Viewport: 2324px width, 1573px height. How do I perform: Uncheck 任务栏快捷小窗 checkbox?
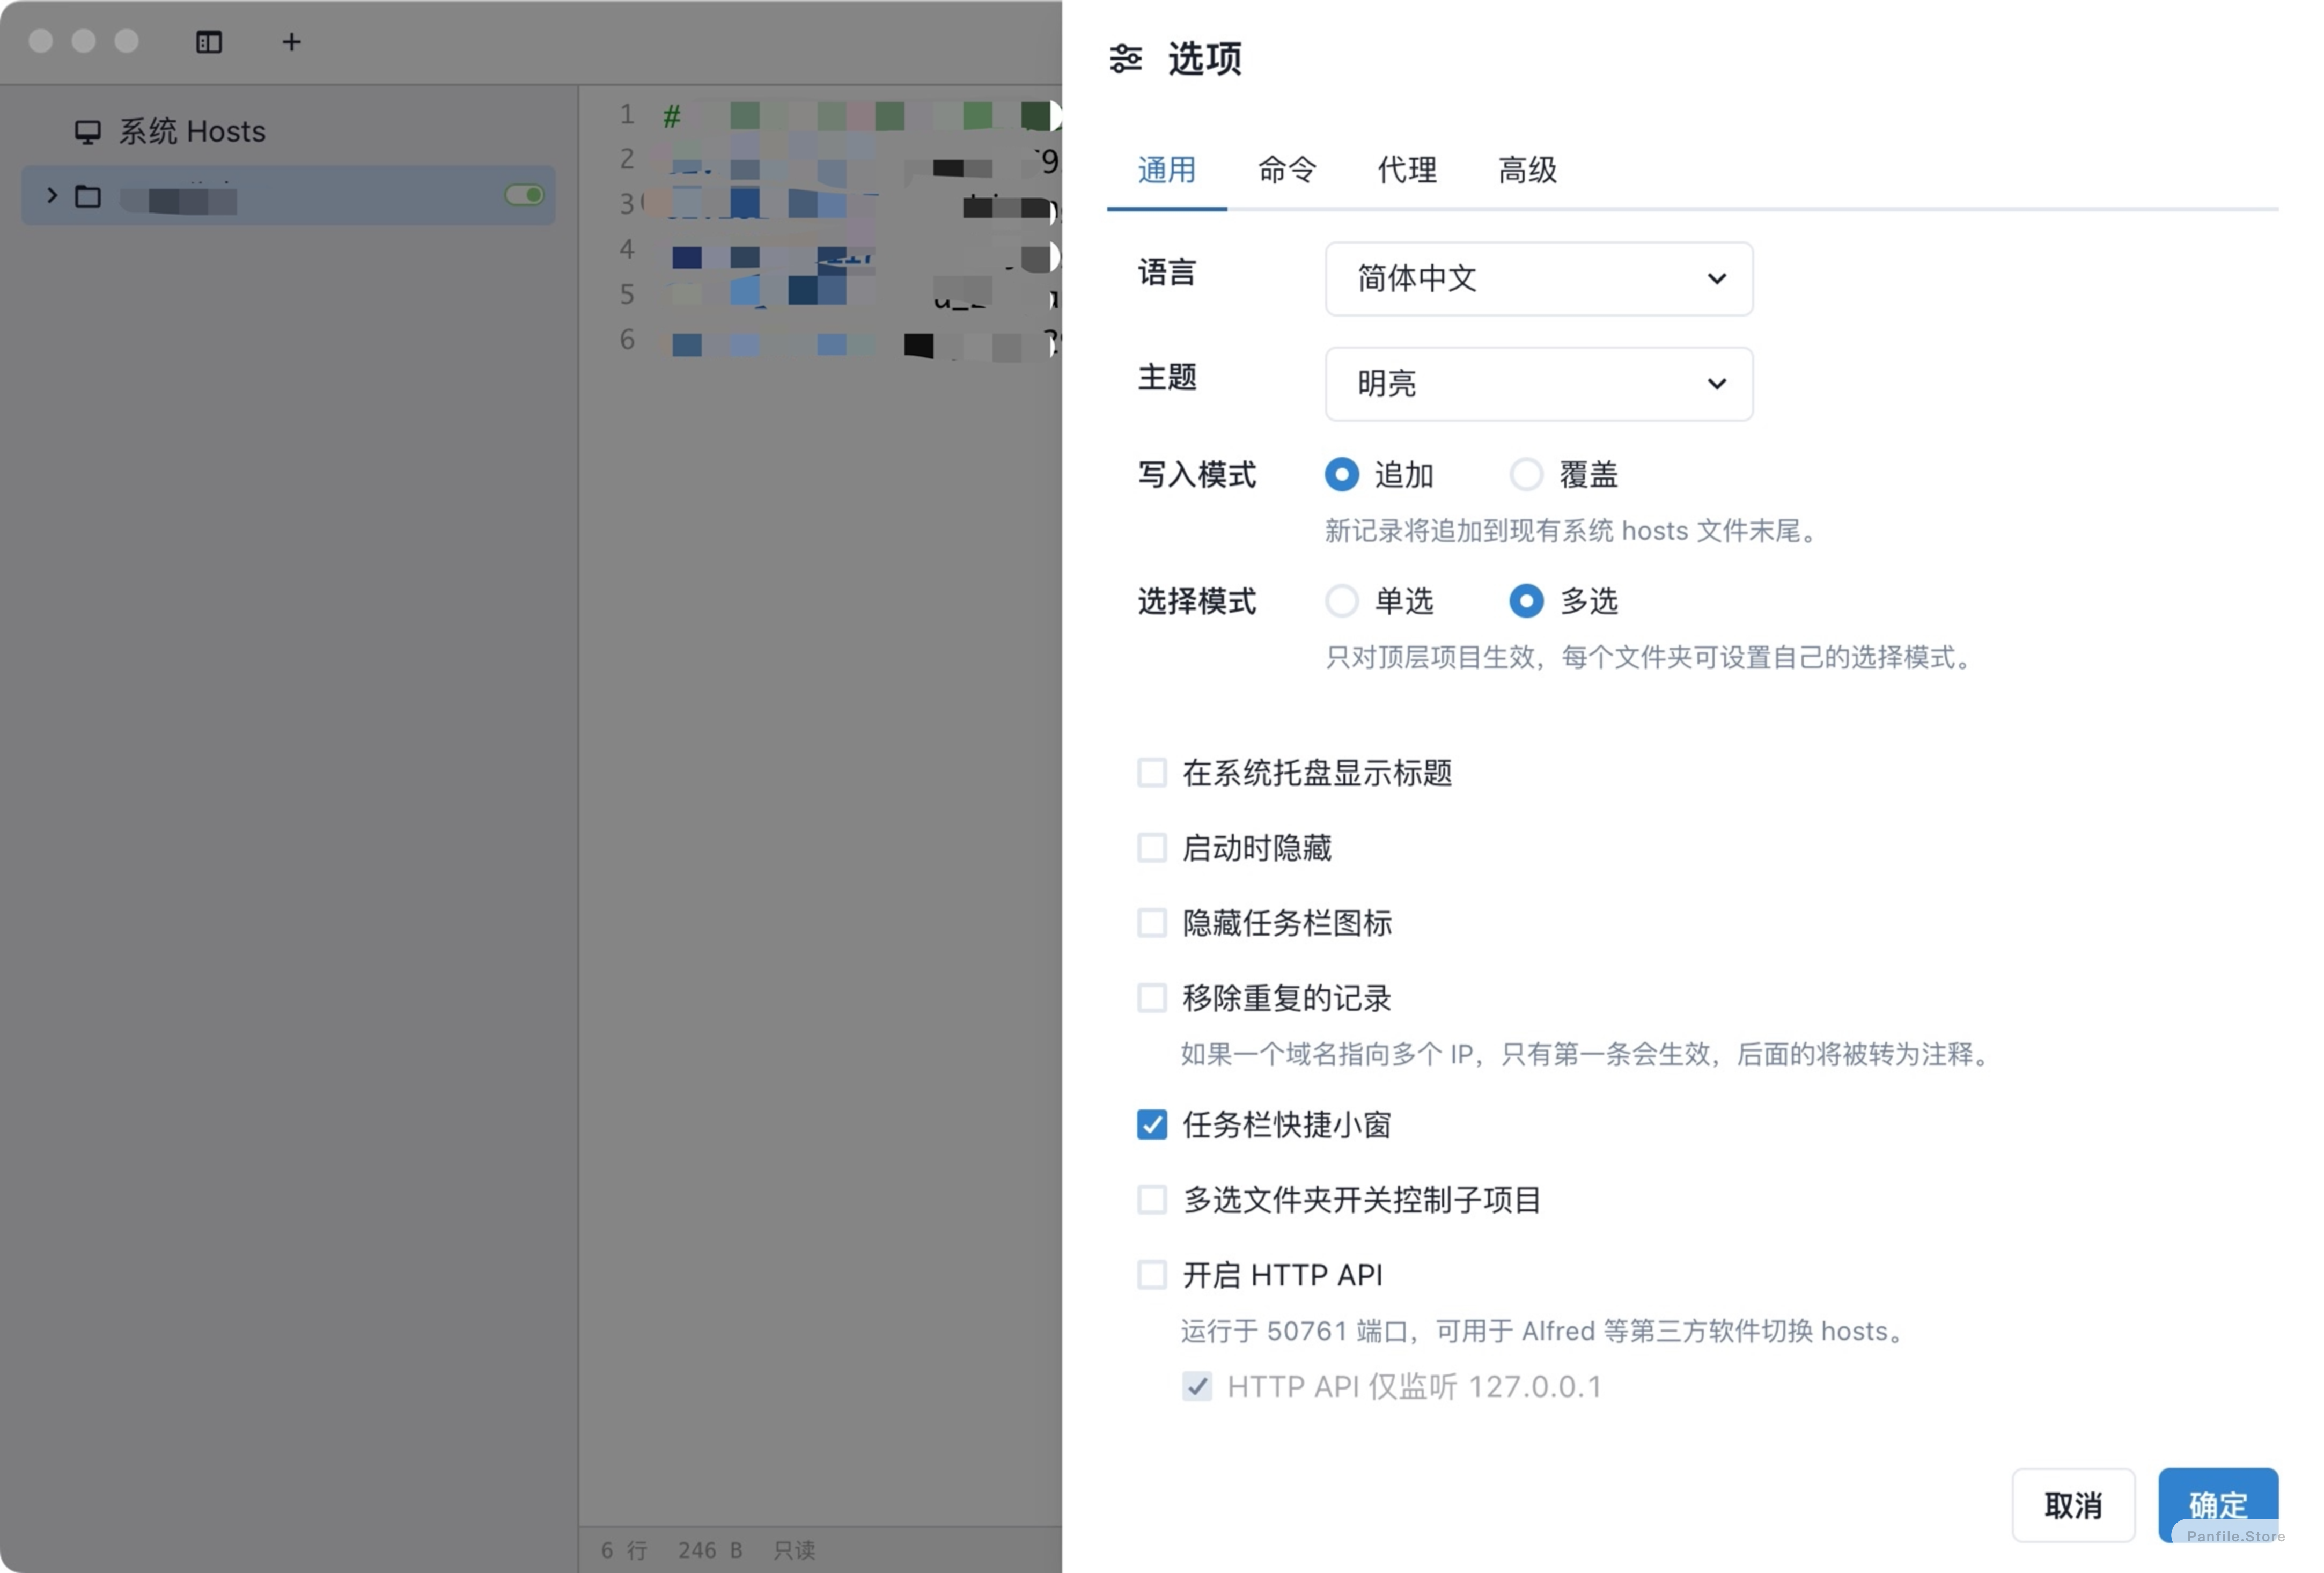point(1152,1125)
